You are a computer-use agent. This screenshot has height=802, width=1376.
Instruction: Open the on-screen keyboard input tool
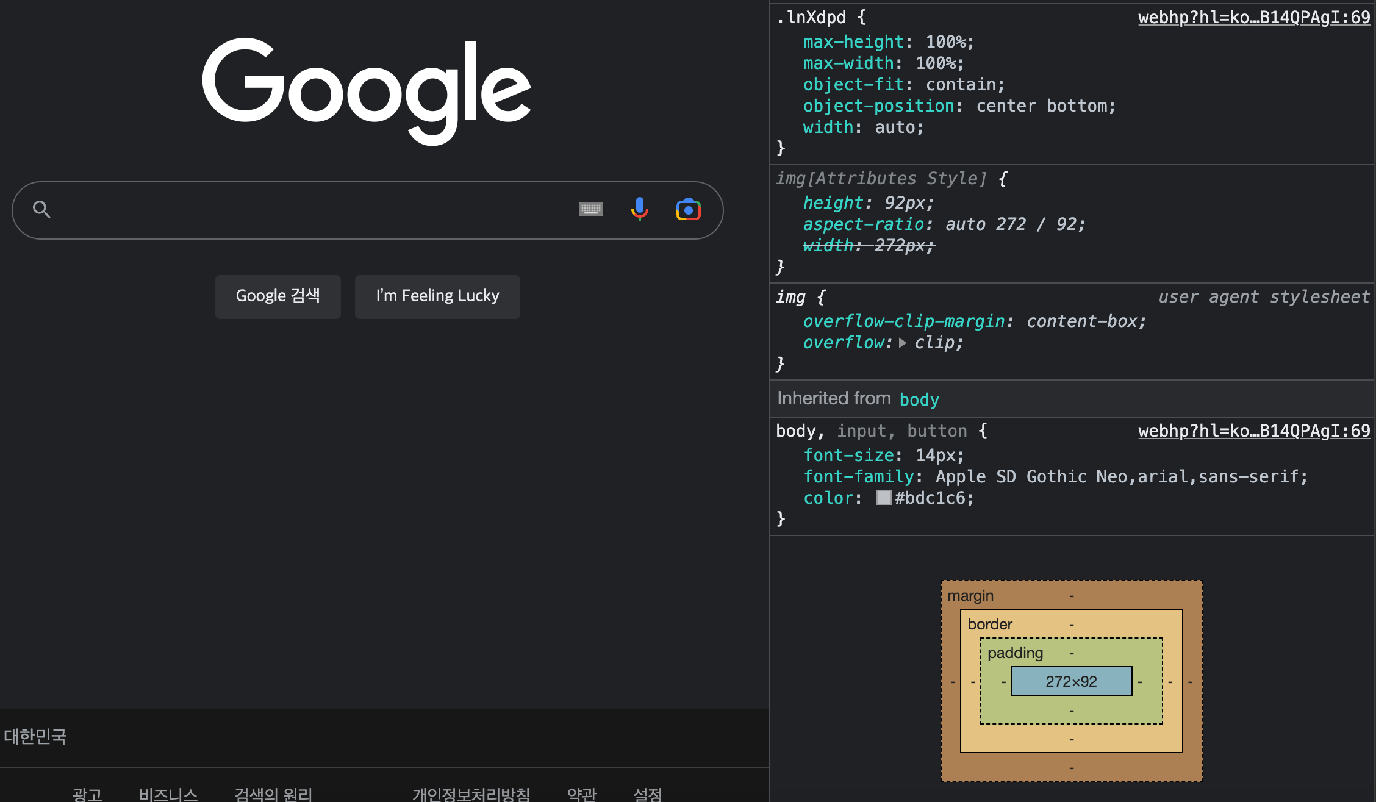(x=590, y=210)
